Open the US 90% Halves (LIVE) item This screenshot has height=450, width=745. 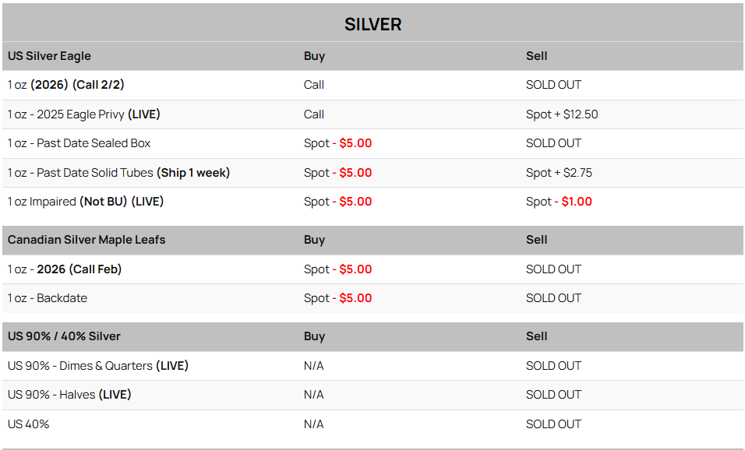[x=69, y=395]
